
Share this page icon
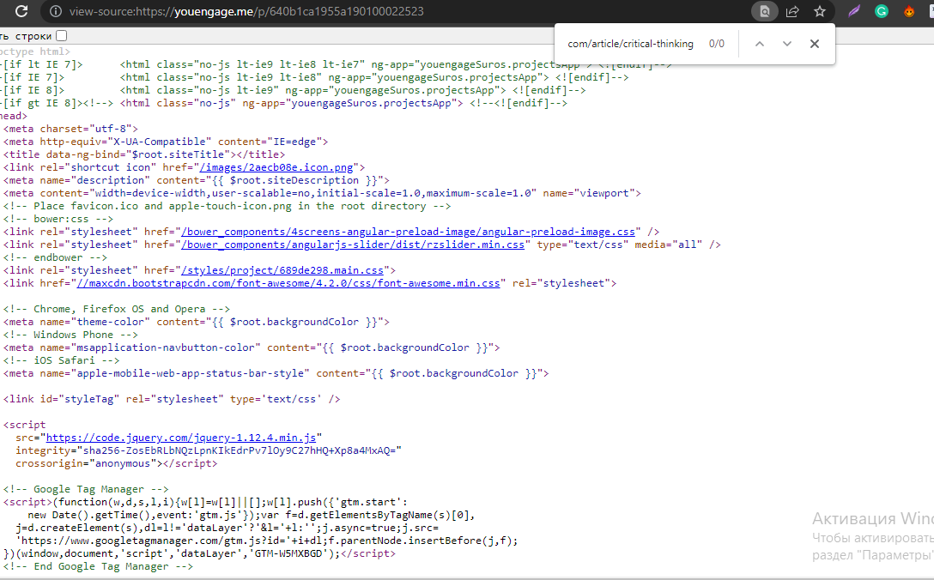[x=792, y=11]
